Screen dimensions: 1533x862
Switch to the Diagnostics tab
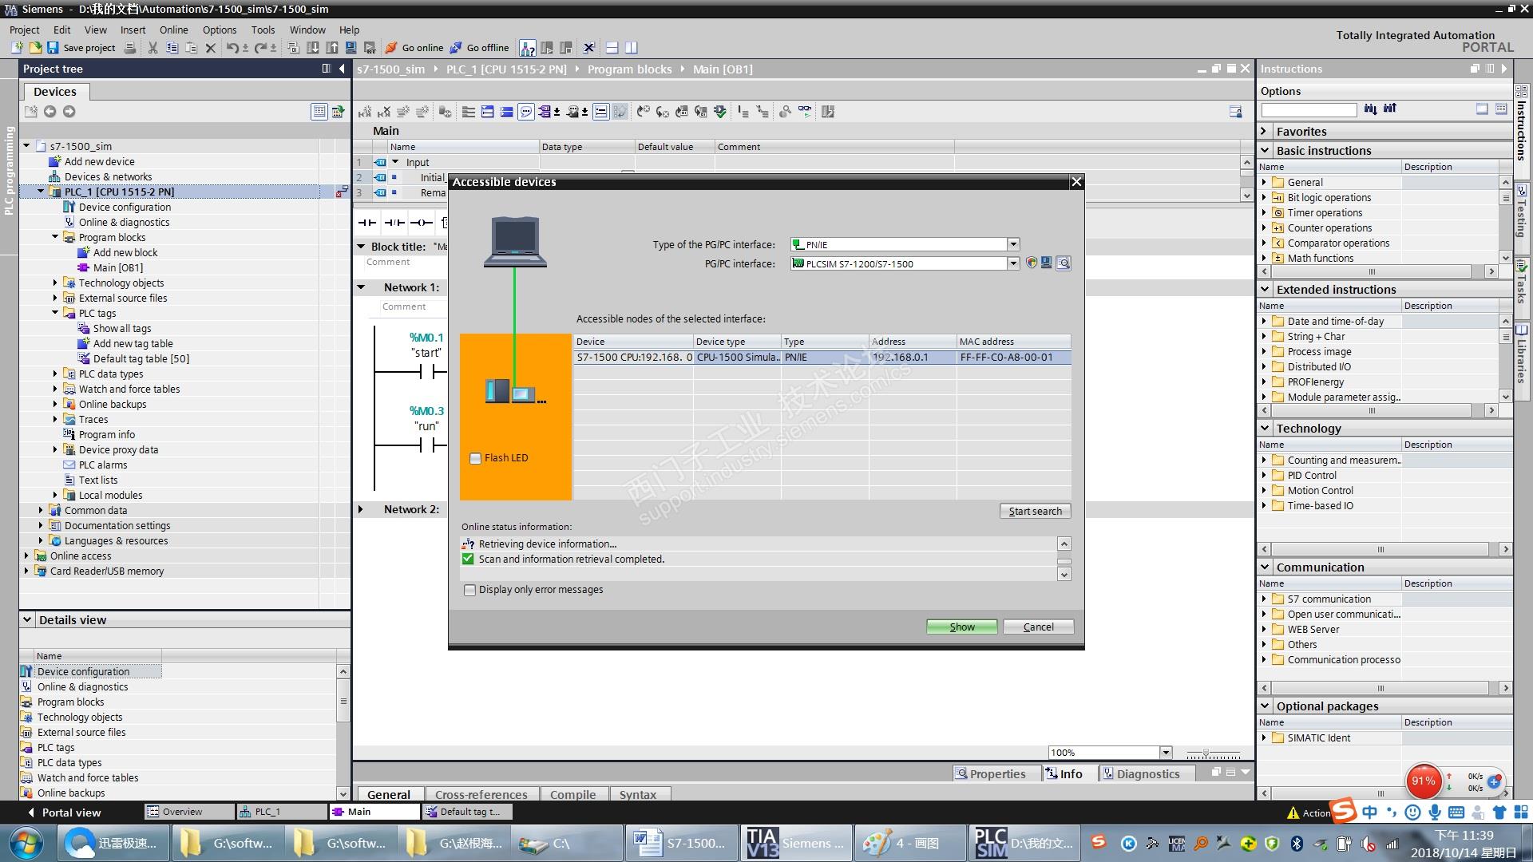coord(1147,773)
